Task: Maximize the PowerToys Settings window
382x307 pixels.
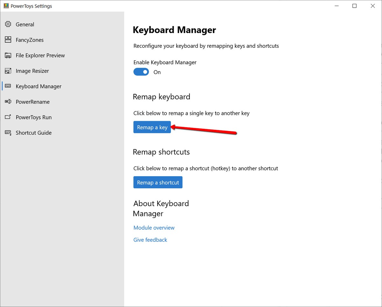Action: 354,6
